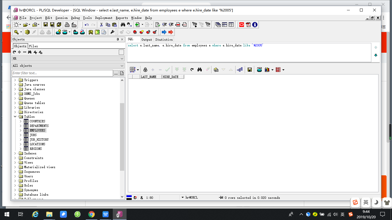Click the blue About info icon

(x=255, y=25)
